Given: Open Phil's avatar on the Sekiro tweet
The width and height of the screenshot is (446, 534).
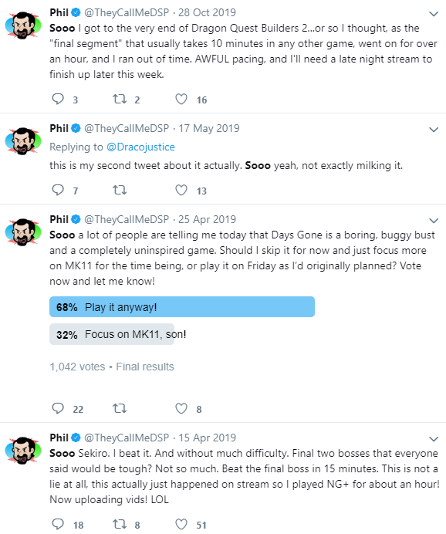Looking at the screenshot, I should point(23,450).
